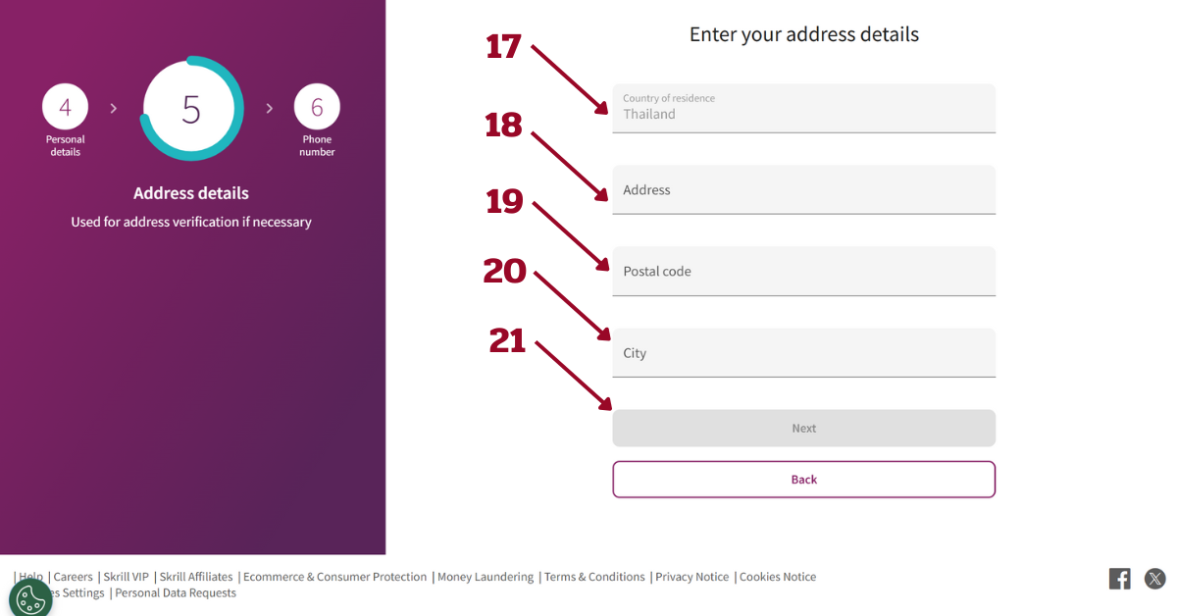1177x616 pixels.
Task: Open the Skrill Affiliates footer link
Action: [x=196, y=577]
